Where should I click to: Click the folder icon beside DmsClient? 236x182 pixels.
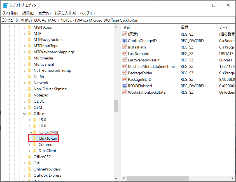tap(35, 151)
